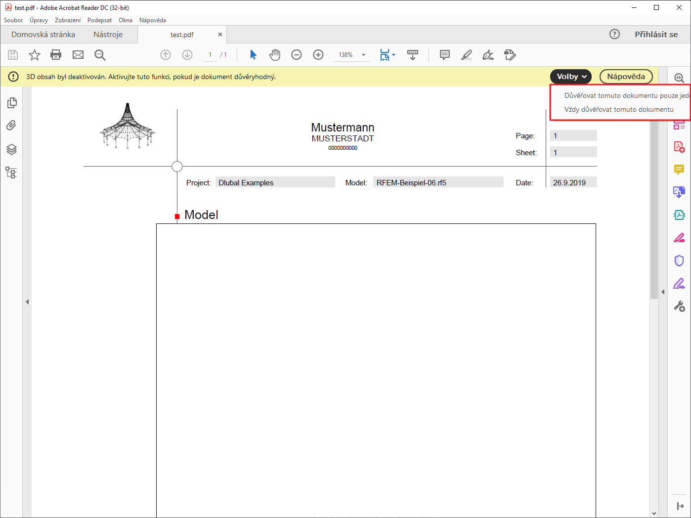Go to the previous page arrow
This screenshot has height=518, width=691.
(x=166, y=55)
